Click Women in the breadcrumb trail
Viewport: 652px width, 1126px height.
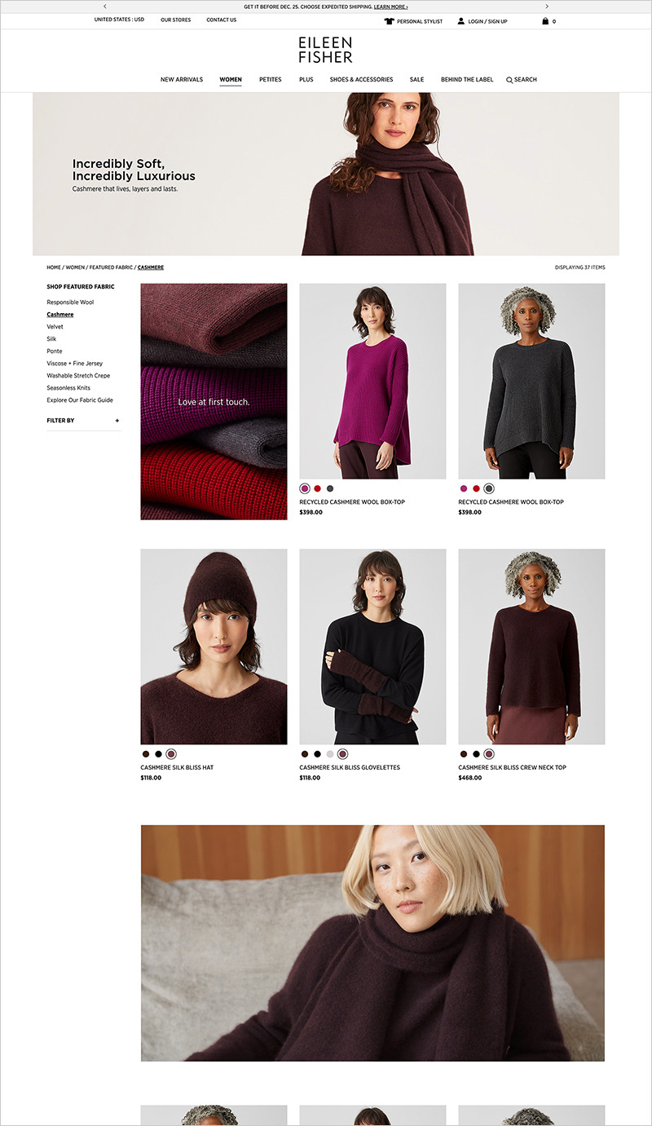(x=75, y=267)
